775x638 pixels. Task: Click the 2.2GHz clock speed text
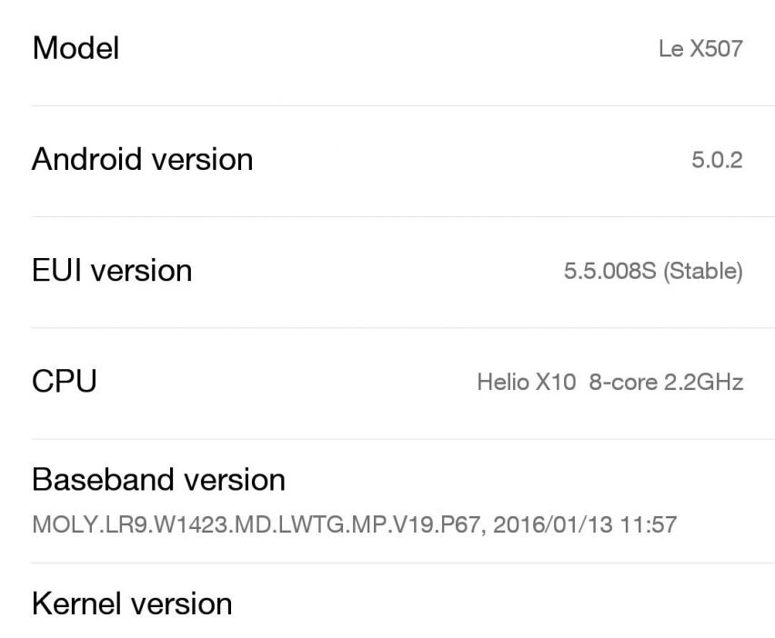pos(703,382)
